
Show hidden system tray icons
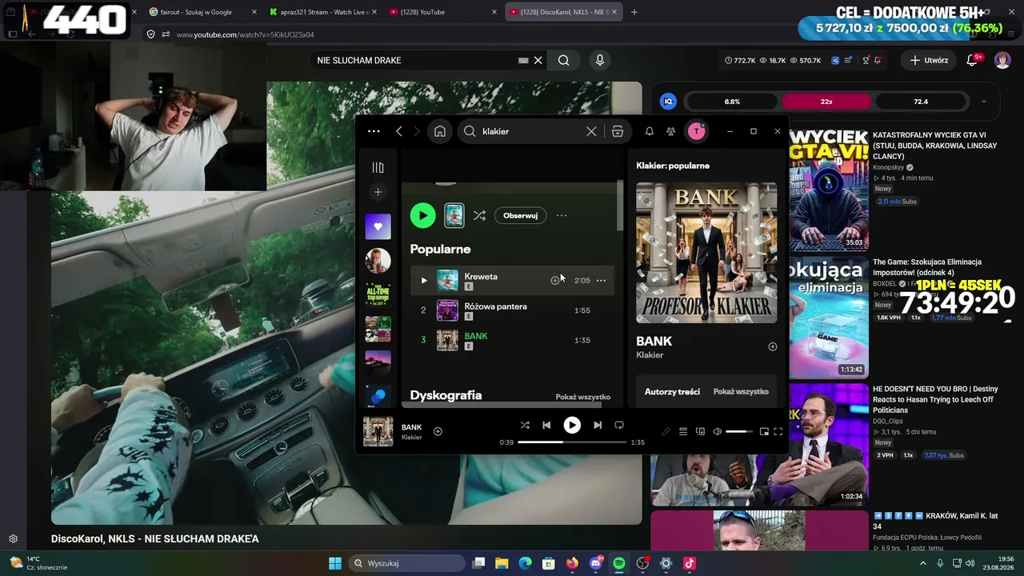[x=922, y=563]
